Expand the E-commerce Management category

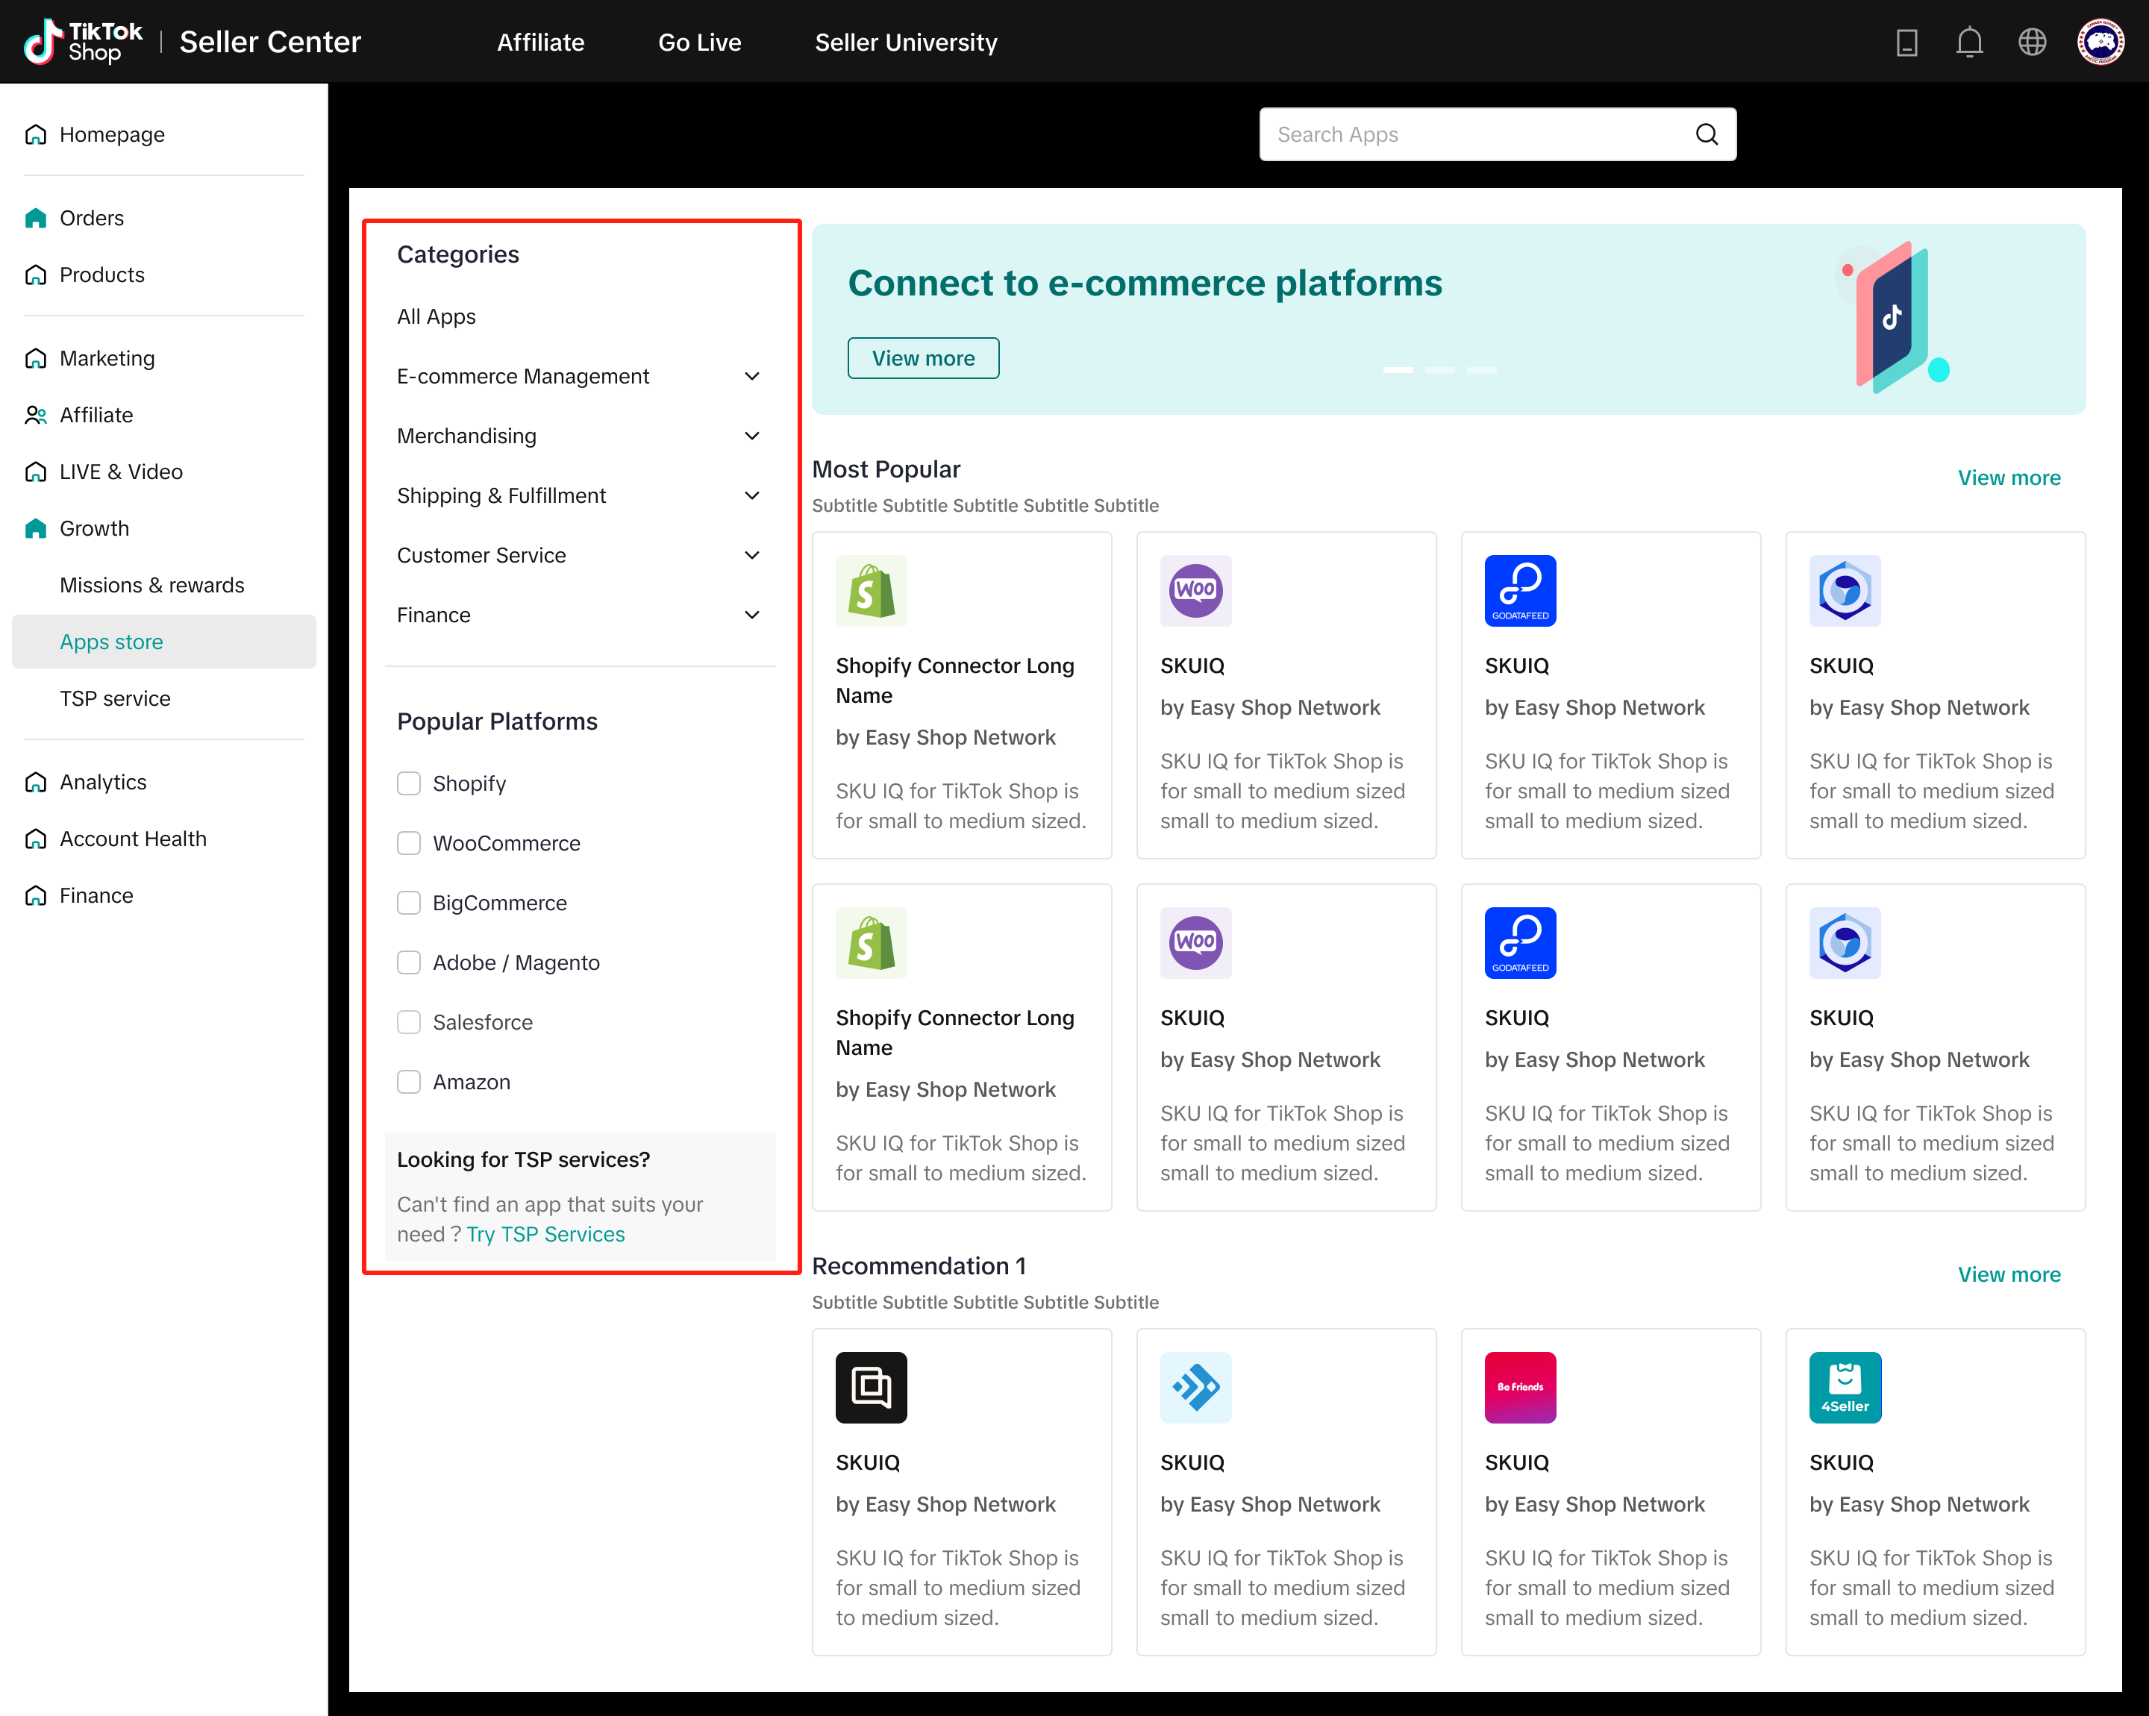753,377
